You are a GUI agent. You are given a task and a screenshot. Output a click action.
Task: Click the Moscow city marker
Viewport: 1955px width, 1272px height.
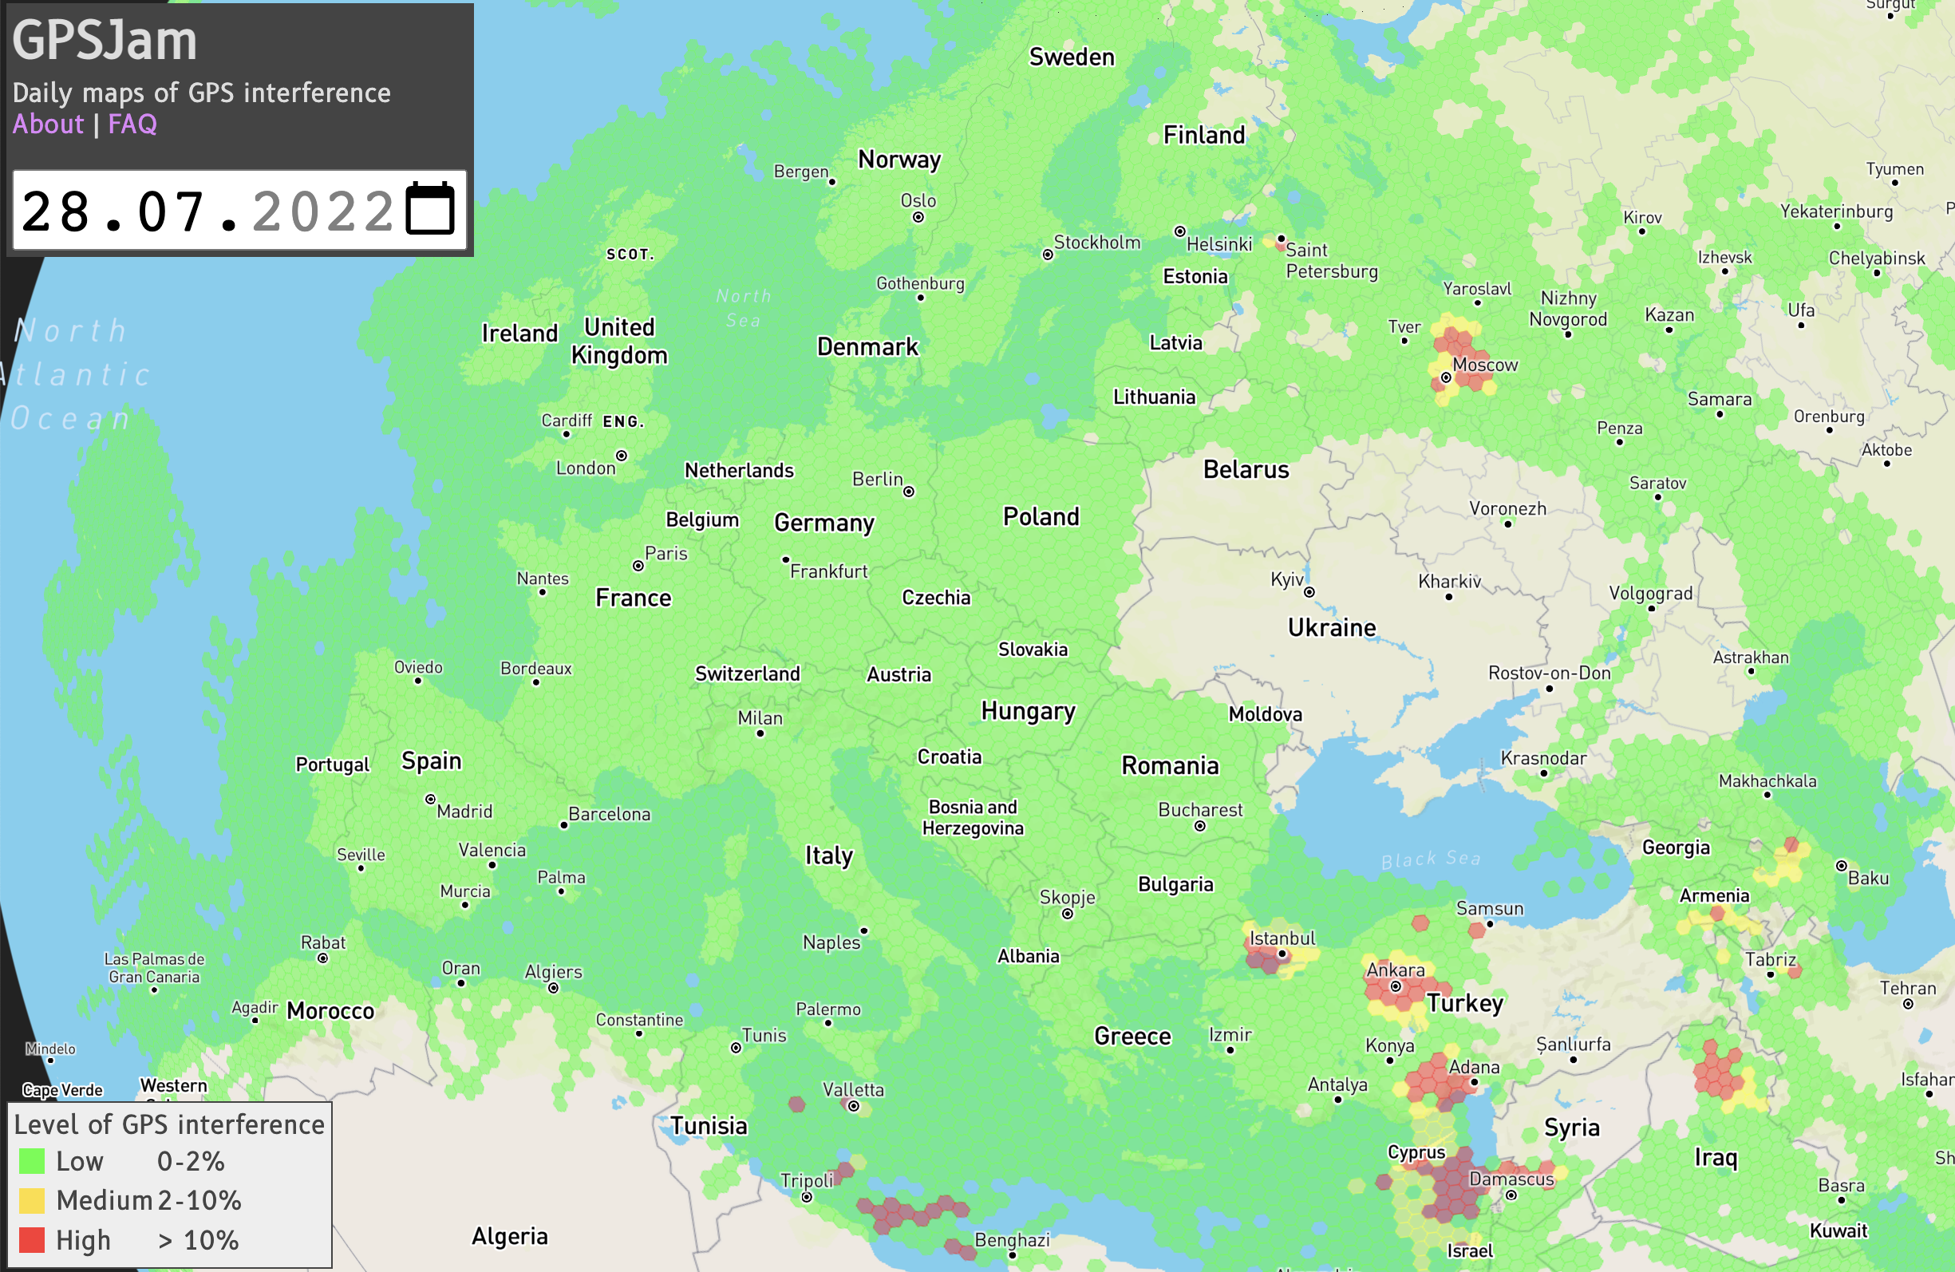(x=1446, y=378)
